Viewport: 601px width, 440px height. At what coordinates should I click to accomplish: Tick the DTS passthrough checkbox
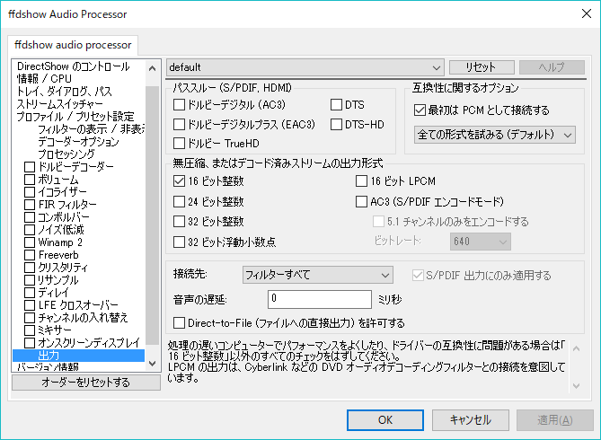[x=336, y=105]
